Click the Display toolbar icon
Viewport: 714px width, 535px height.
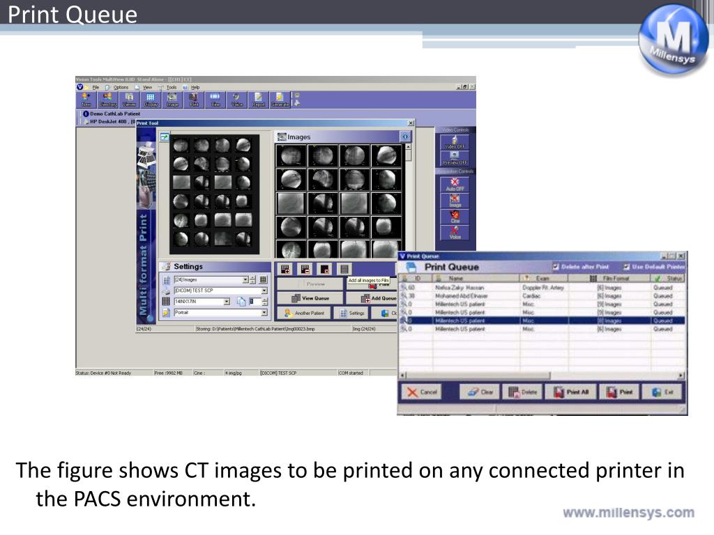tap(151, 100)
